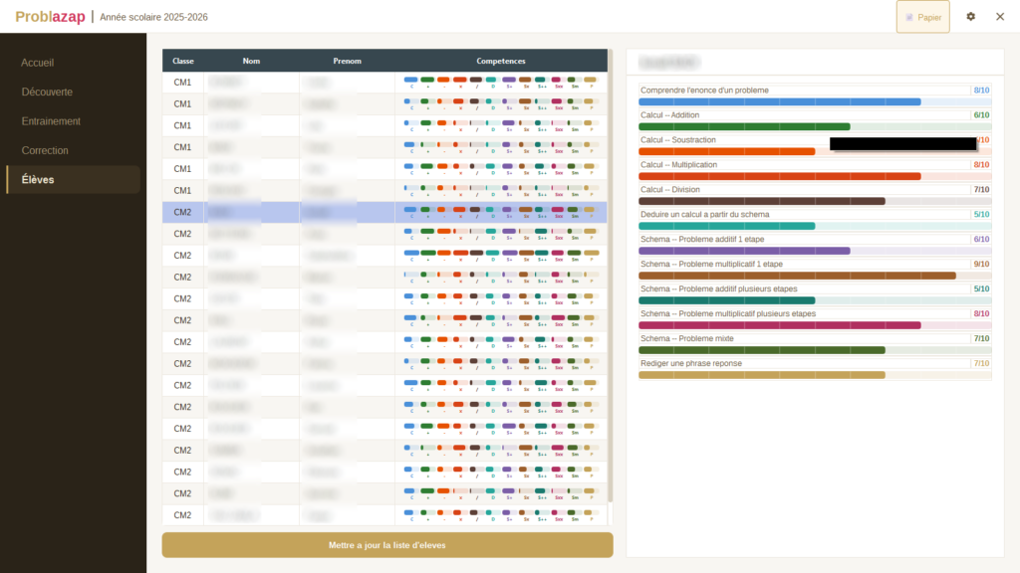This screenshot has height=573, width=1020.
Task: Click the Problazap logo title
Action: [50, 17]
